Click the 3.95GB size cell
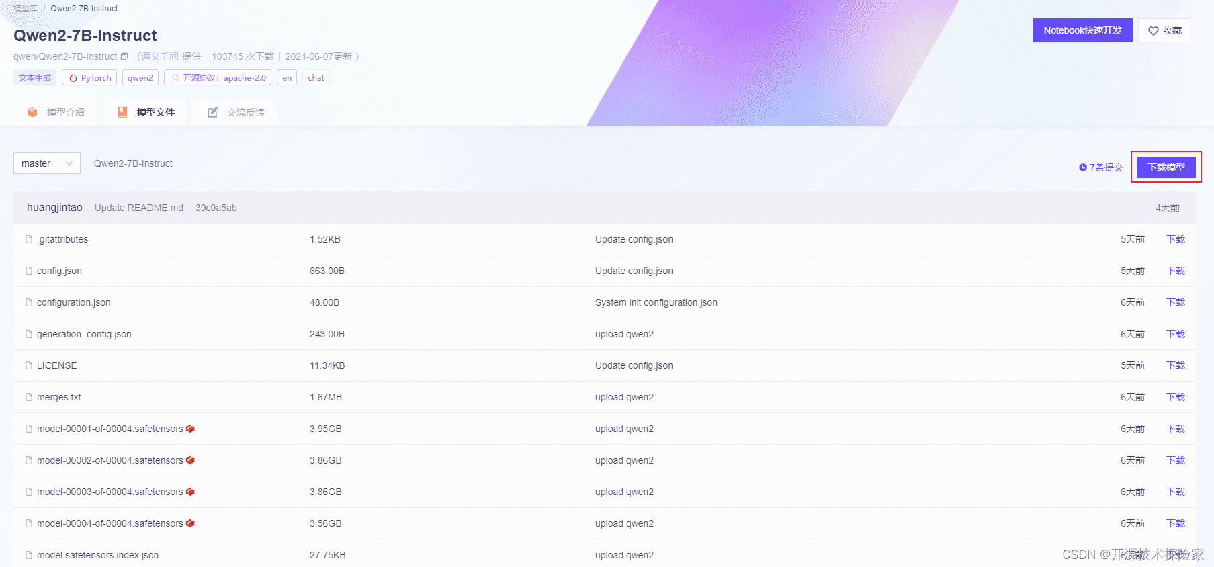This screenshot has height=567, width=1214. pos(326,429)
